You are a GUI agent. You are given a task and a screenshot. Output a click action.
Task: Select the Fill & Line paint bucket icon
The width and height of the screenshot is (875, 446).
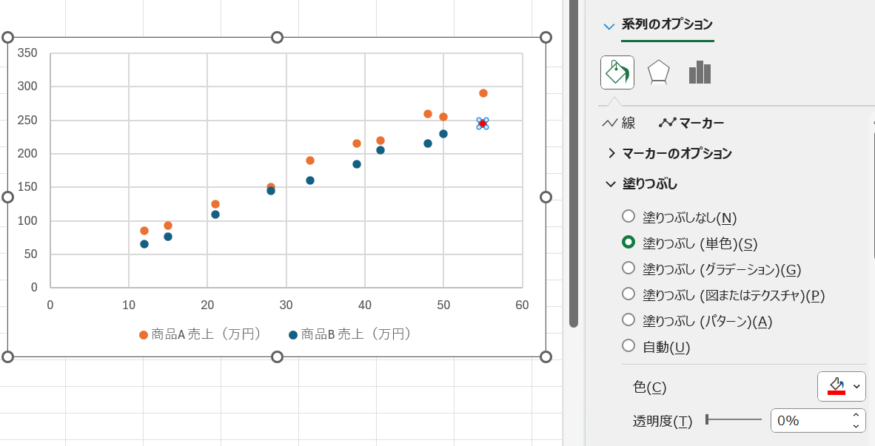point(617,71)
